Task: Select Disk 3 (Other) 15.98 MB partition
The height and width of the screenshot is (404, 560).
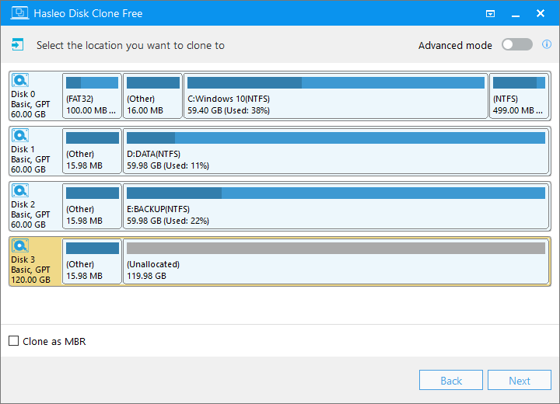Action: click(92, 261)
